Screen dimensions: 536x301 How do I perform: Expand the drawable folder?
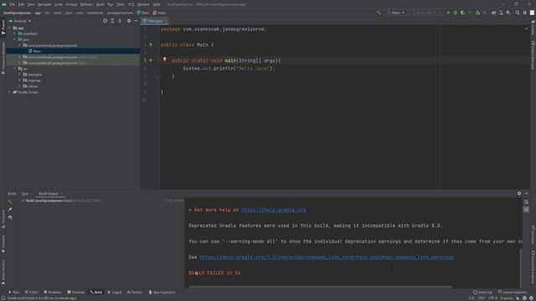click(x=19, y=74)
